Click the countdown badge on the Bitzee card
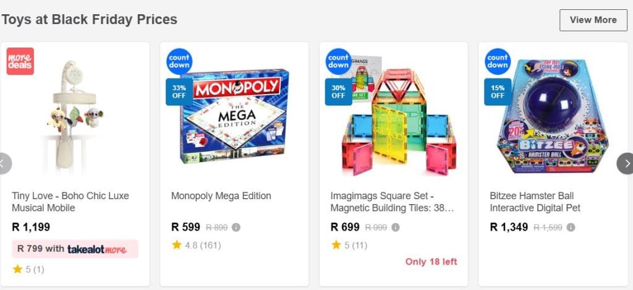 [498, 61]
